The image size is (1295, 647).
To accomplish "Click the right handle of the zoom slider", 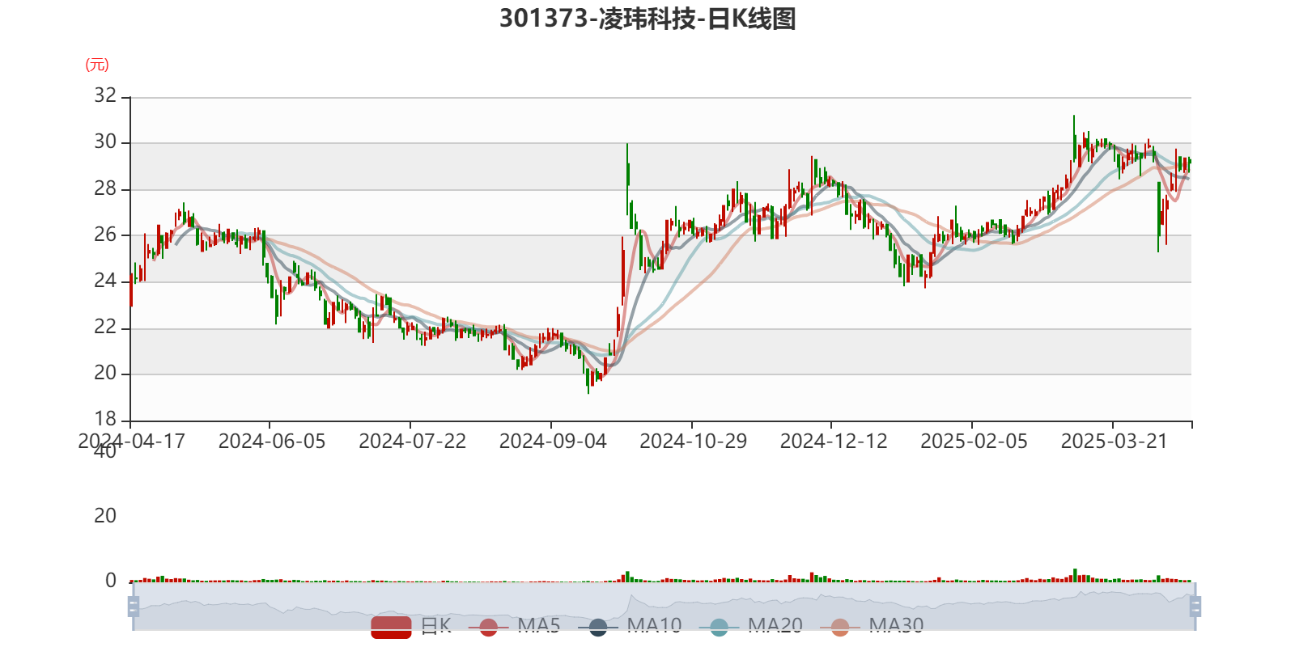I will click(1195, 607).
